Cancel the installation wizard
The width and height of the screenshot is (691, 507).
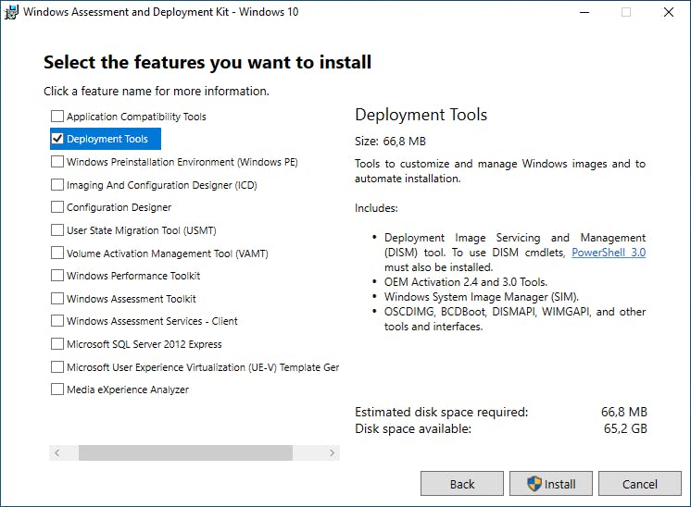pos(639,484)
